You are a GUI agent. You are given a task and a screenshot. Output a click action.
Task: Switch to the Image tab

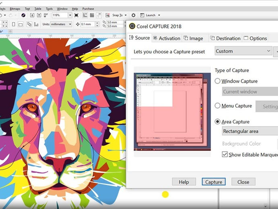[x=195, y=38]
